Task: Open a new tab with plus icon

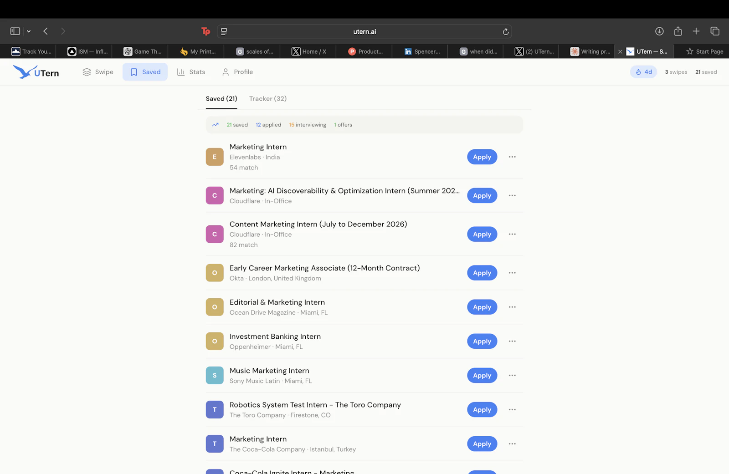Action: [696, 31]
